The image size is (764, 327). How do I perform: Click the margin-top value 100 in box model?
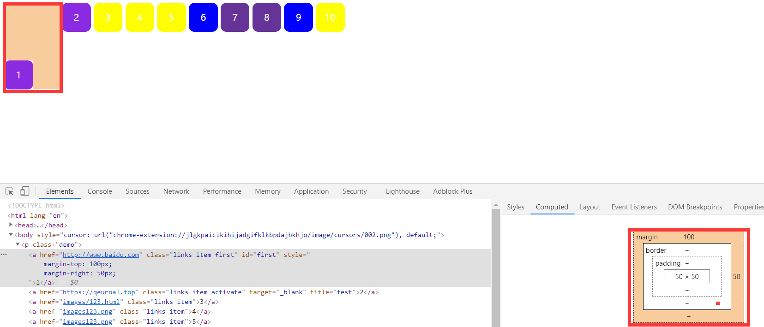click(689, 237)
